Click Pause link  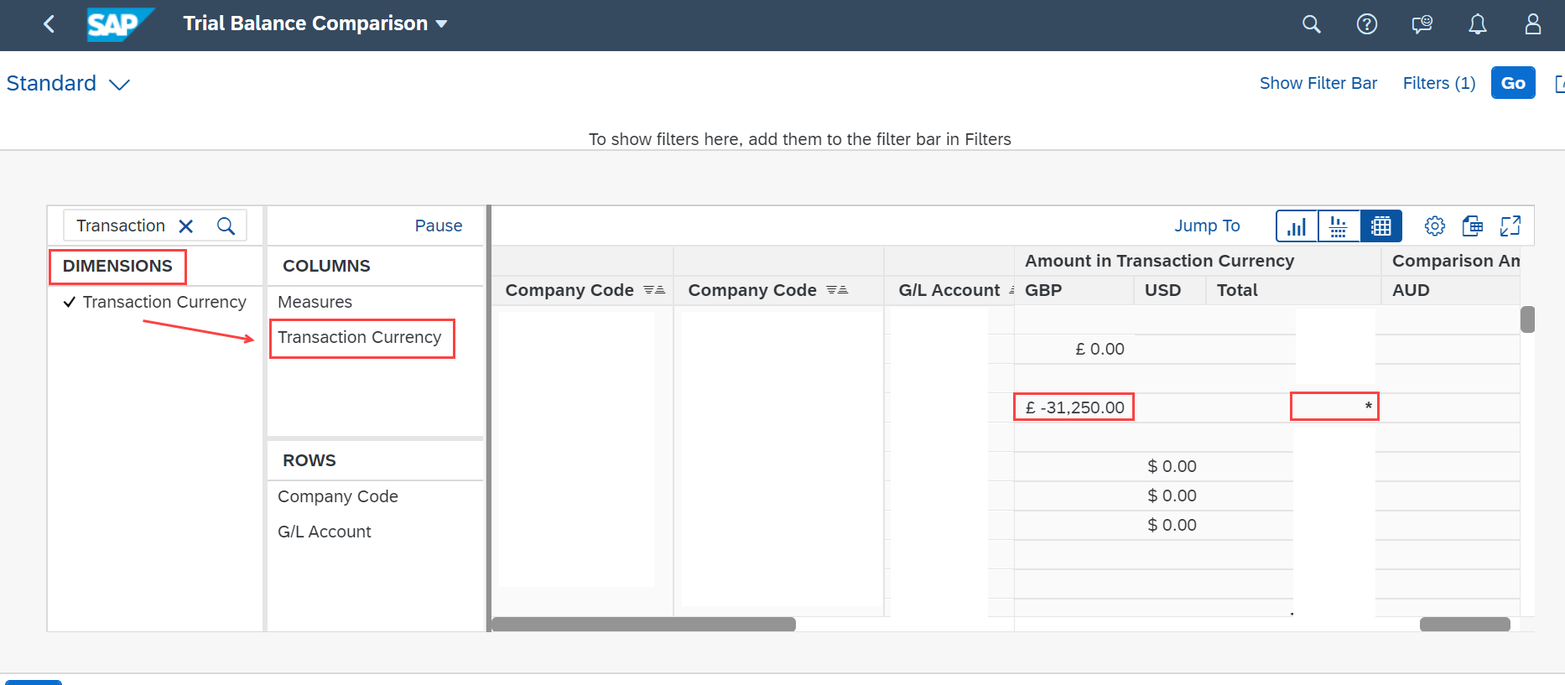pyautogui.click(x=438, y=226)
